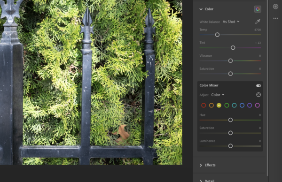
Task: Click the Tint value +13
Action: pos(258,43)
